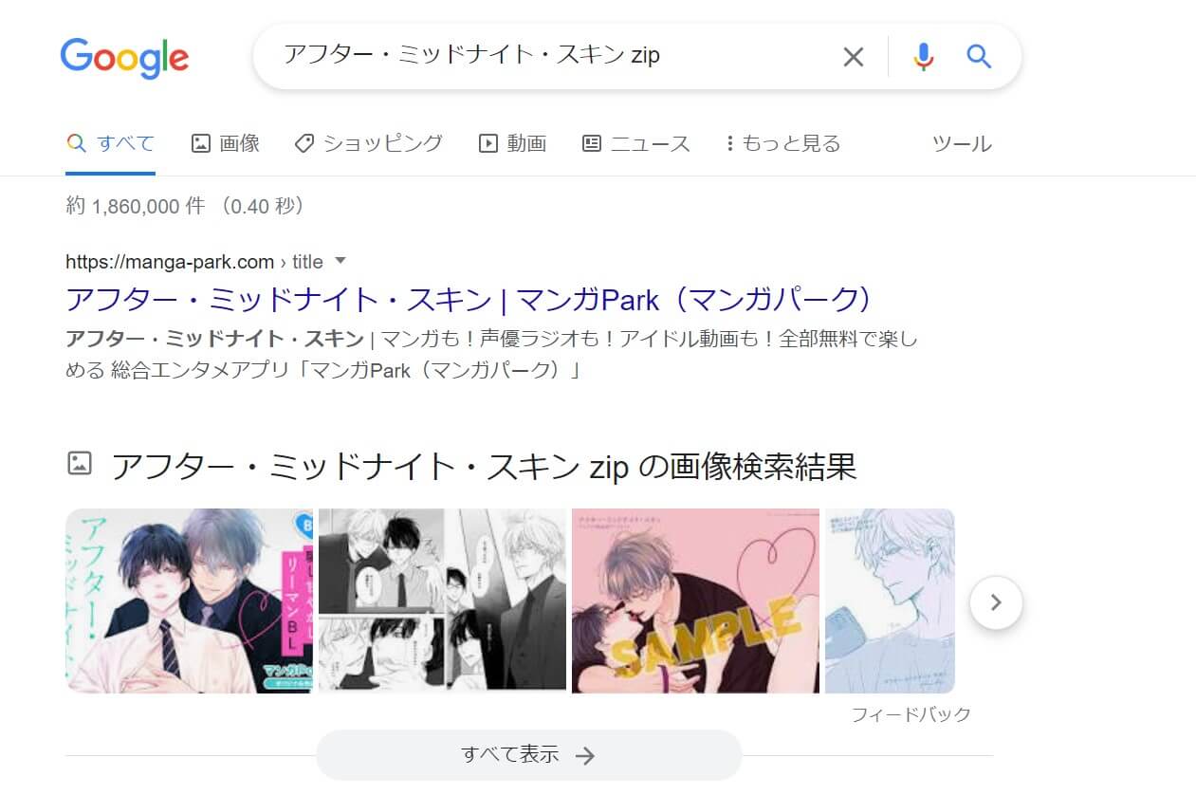Select the すべて tab
The height and width of the screenshot is (795, 1196).
(111, 143)
